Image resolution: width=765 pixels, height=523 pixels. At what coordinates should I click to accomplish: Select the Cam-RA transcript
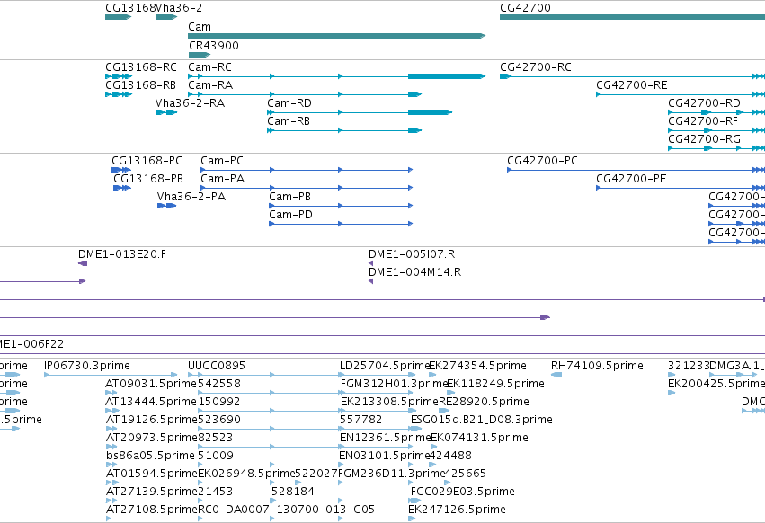305,94
